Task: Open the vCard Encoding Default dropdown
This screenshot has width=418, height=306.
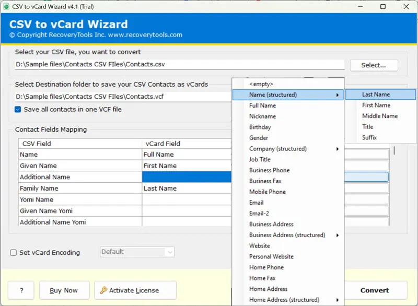Action: (137, 252)
